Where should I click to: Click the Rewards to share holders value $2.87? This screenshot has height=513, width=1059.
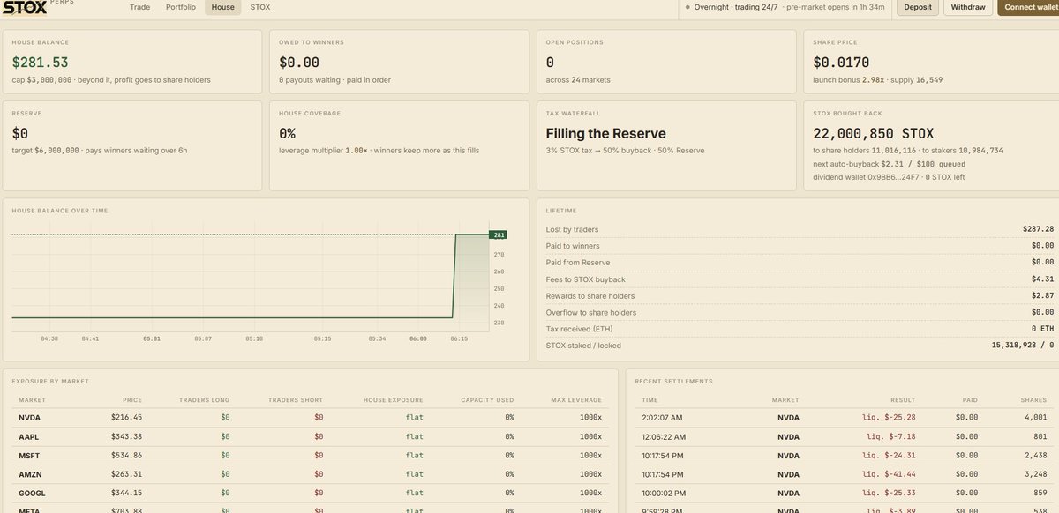pyautogui.click(x=1043, y=296)
